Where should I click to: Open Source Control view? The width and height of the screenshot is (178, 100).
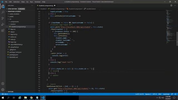[x=3, y=18]
